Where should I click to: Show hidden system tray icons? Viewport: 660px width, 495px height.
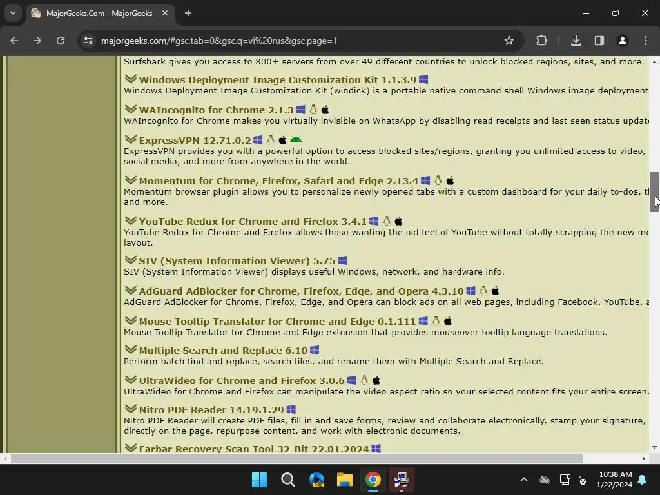(523, 480)
